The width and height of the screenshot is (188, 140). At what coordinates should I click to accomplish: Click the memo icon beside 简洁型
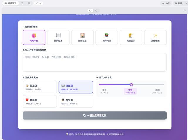point(27,85)
